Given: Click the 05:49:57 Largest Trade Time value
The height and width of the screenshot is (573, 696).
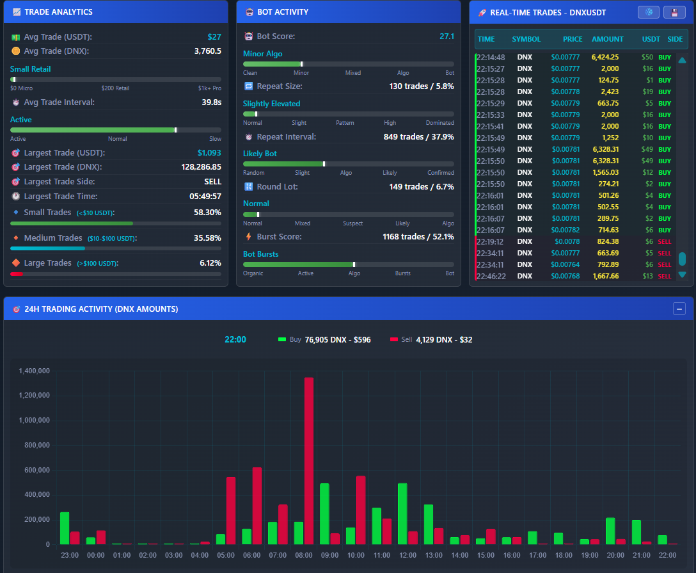Looking at the screenshot, I should (x=205, y=197).
